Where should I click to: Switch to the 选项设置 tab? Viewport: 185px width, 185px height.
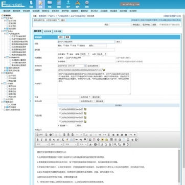[48, 31]
